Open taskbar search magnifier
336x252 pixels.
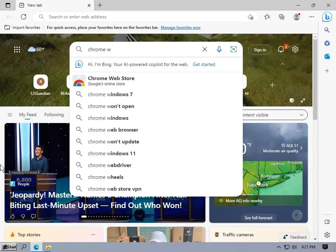coord(24,247)
